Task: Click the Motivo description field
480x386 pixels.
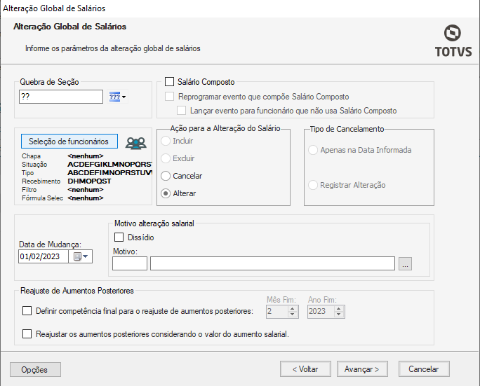Action: (272, 263)
